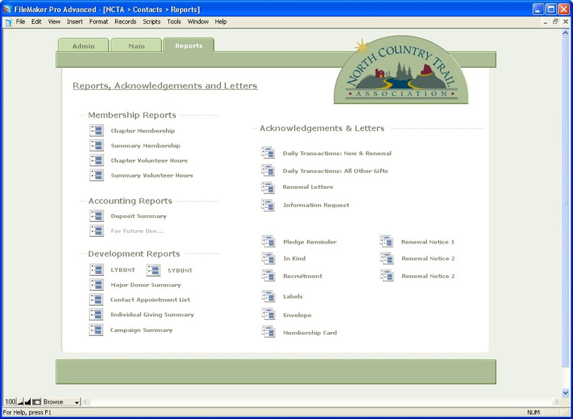This screenshot has width=573, height=419.
Task: Click the Renewal Notice 1 icon
Action: (x=387, y=242)
